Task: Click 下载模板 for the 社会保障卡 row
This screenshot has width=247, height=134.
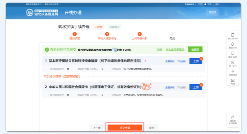Action: tap(182, 87)
